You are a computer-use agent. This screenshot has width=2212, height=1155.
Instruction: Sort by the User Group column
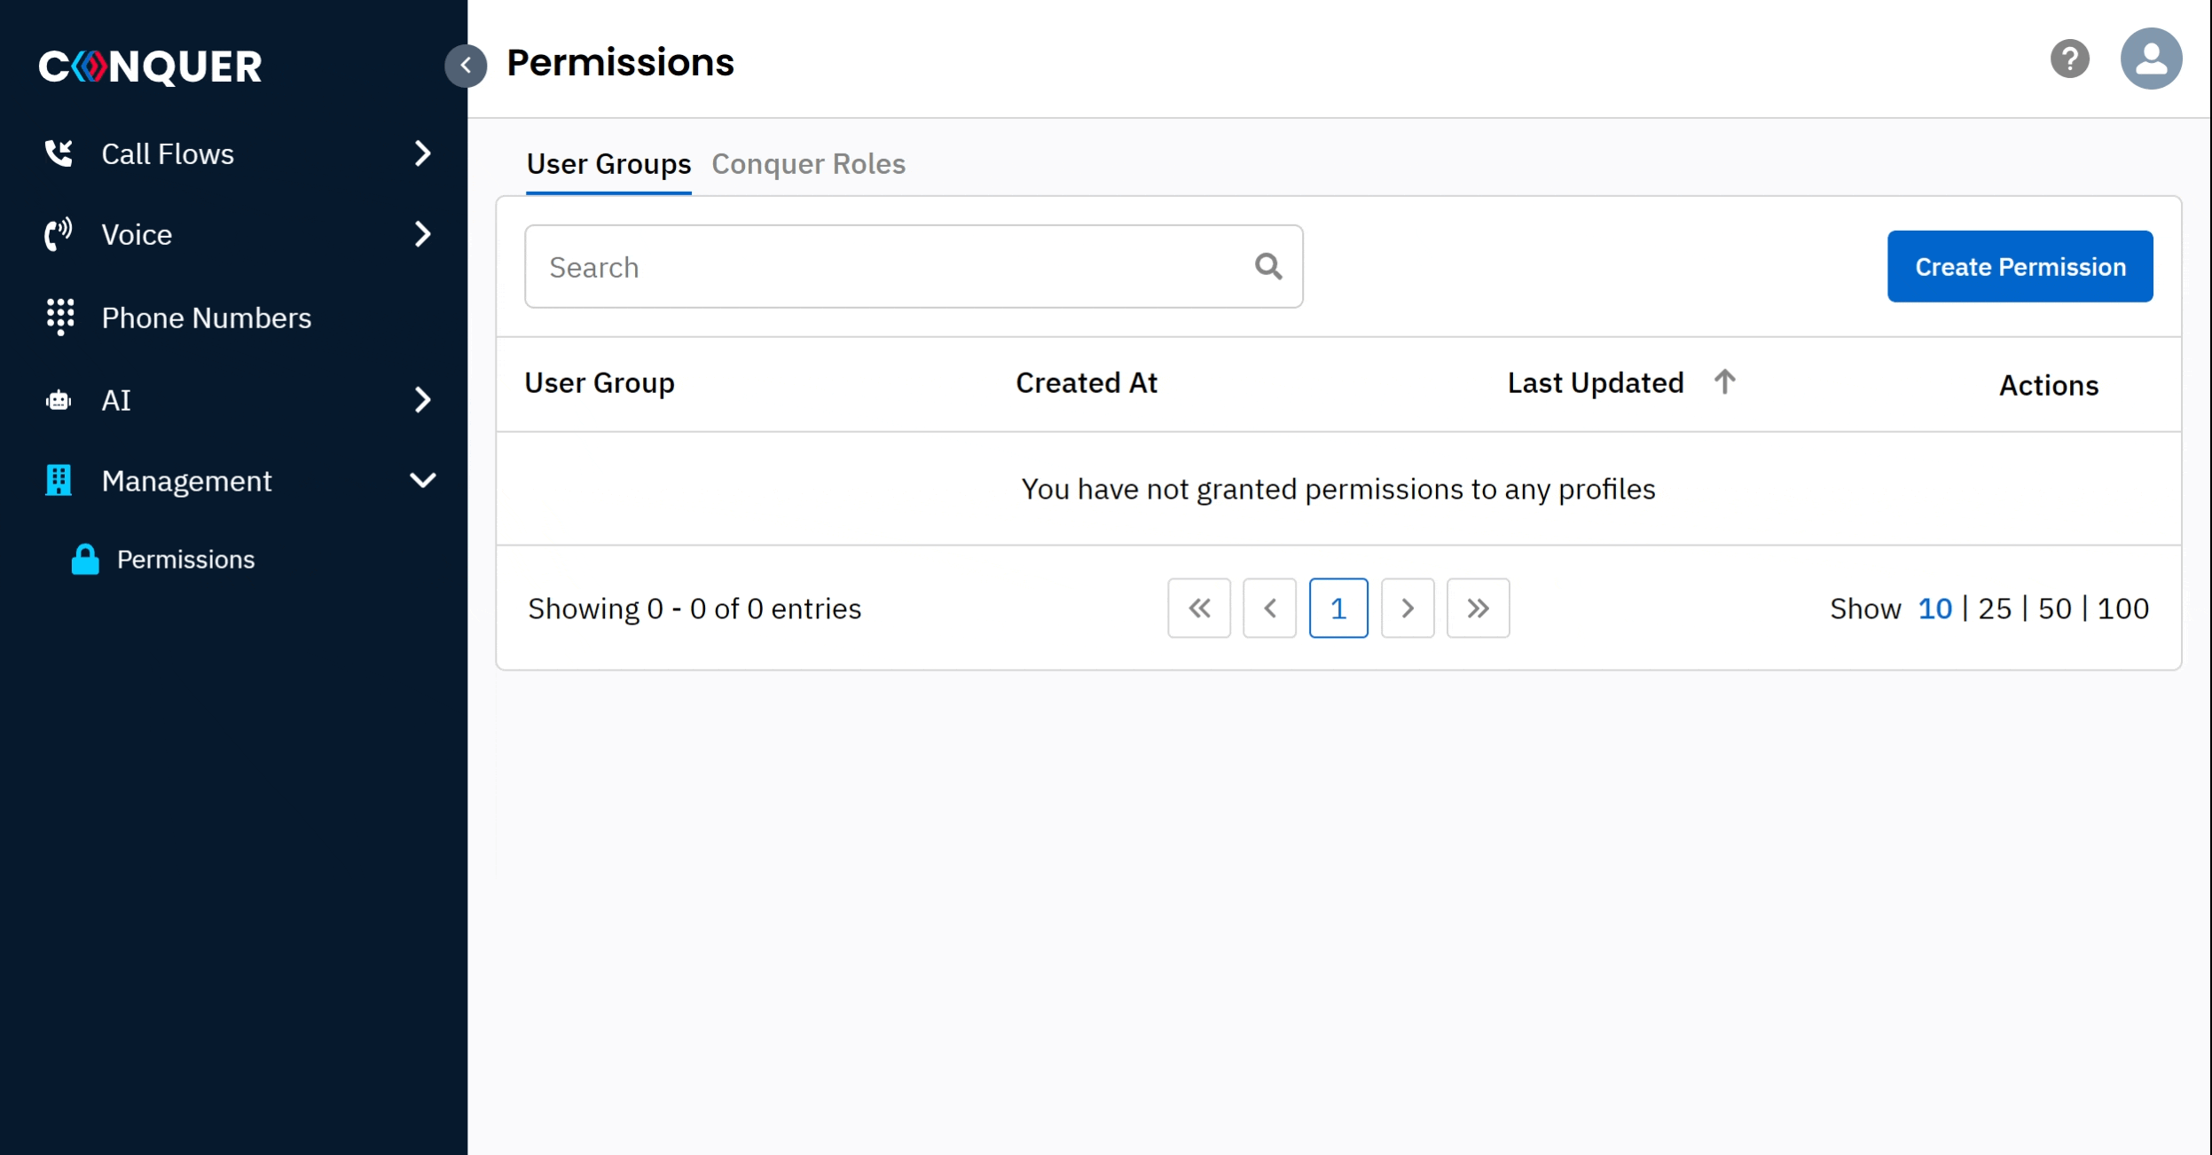point(600,383)
